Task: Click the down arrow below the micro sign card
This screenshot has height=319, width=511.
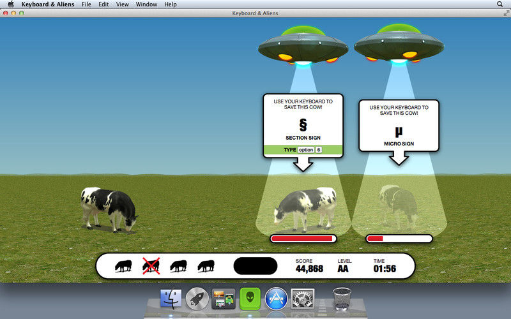Action: point(399,158)
